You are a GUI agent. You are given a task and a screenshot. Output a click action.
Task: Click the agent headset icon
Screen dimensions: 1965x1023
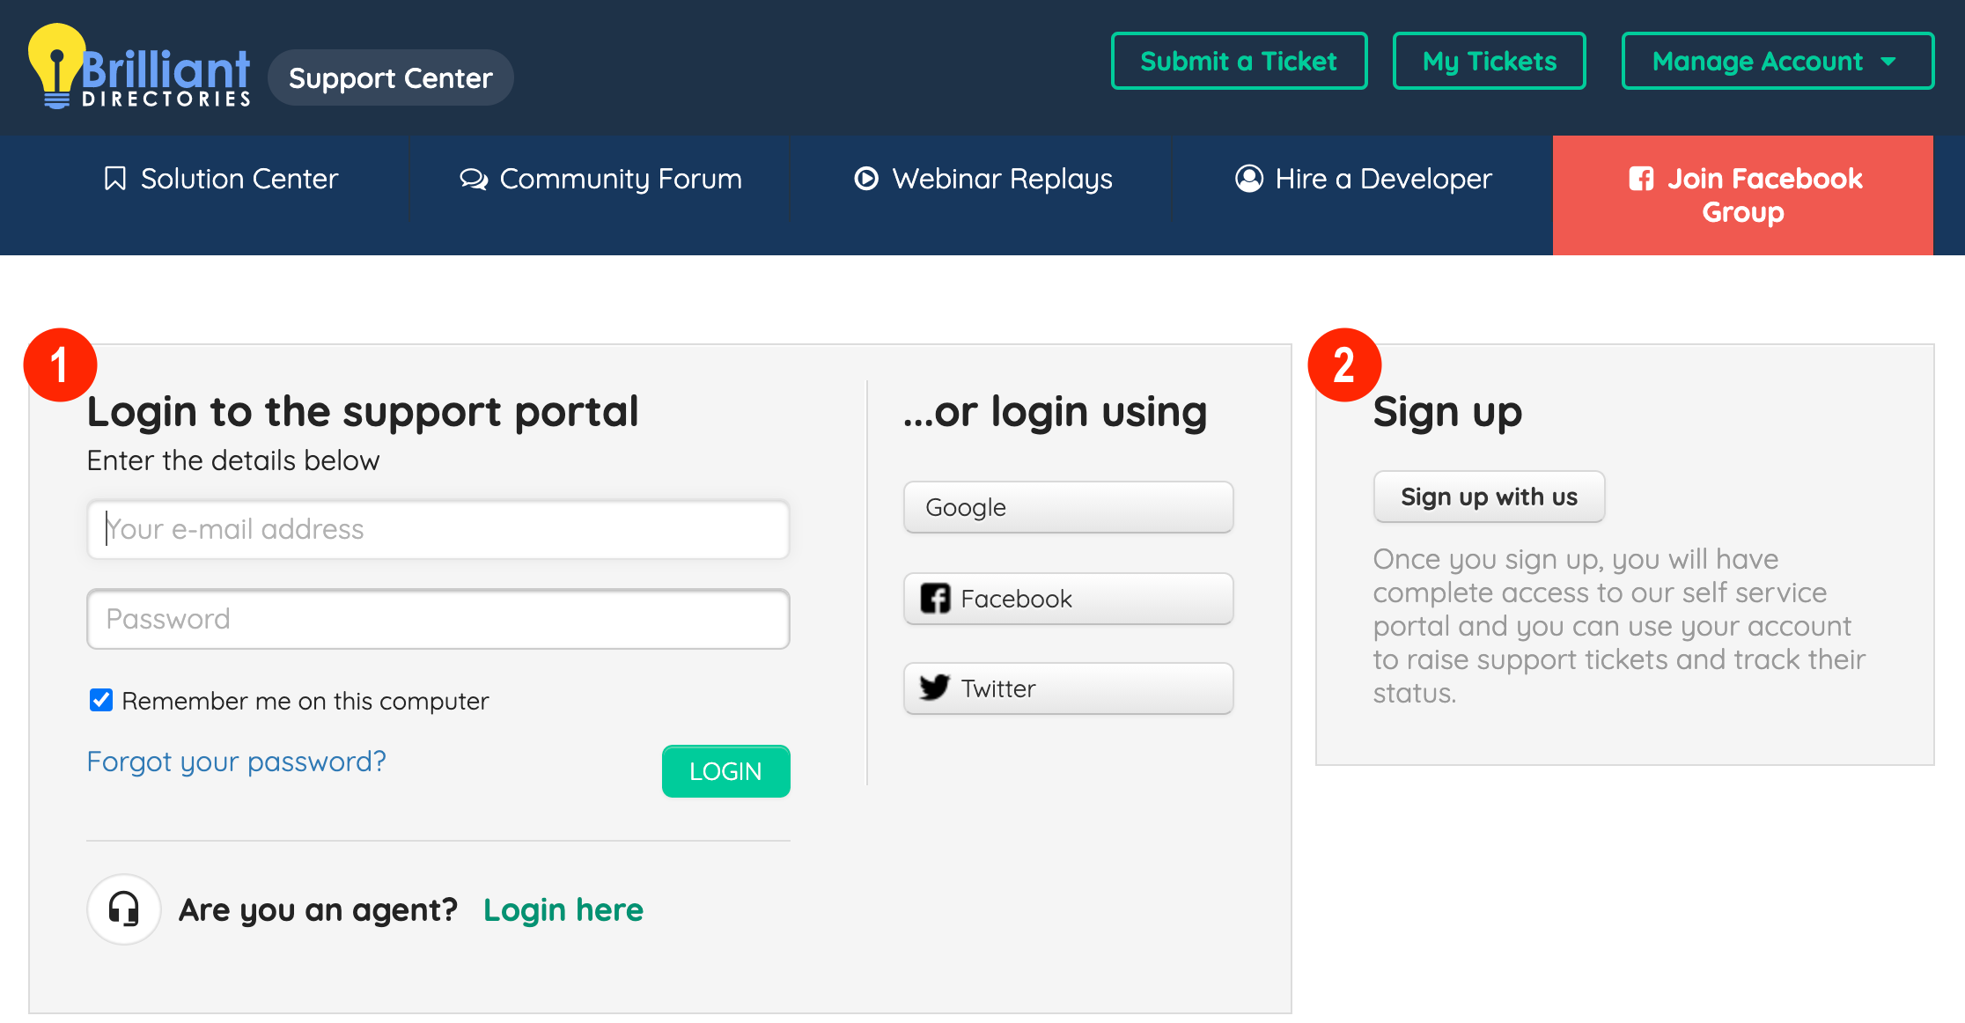point(124,909)
